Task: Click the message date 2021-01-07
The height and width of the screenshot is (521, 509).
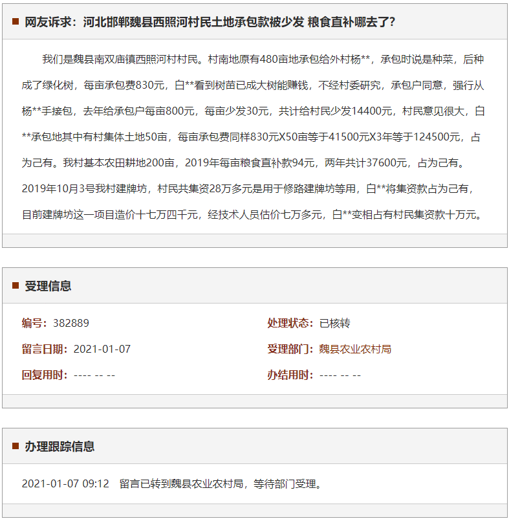Action: point(102,349)
